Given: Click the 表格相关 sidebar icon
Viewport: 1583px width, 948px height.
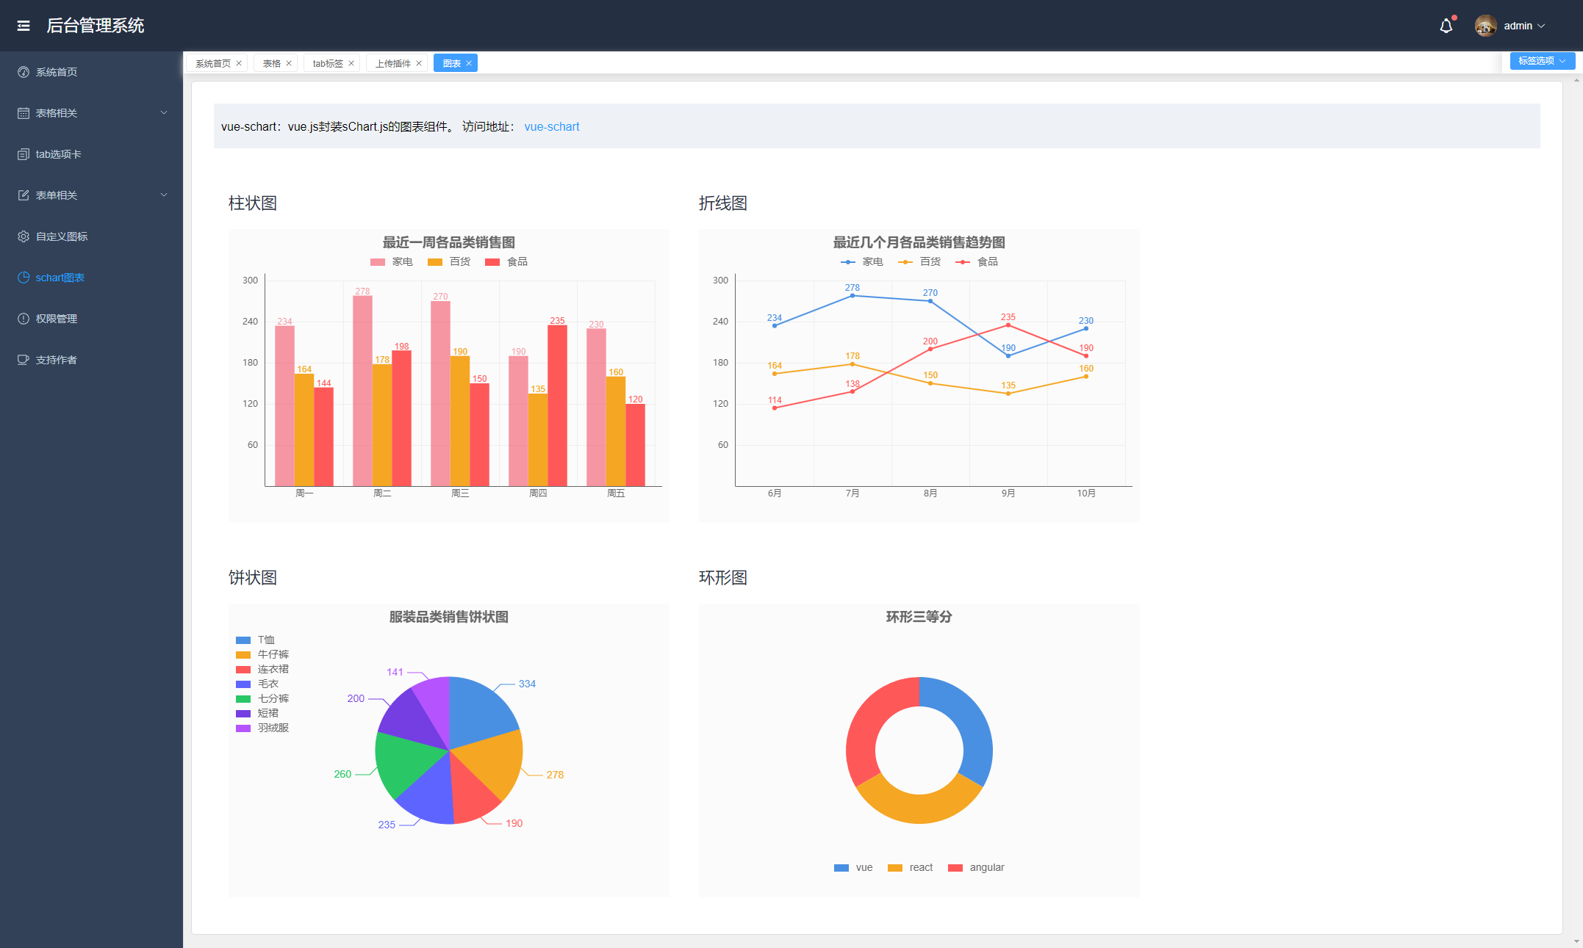Looking at the screenshot, I should (x=24, y=113).
